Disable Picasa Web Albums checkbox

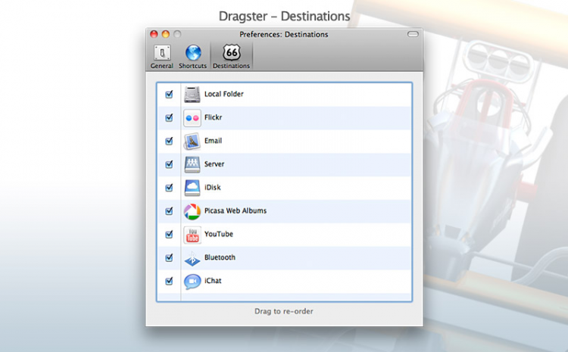pyautogui.click(x=169, y=210)
